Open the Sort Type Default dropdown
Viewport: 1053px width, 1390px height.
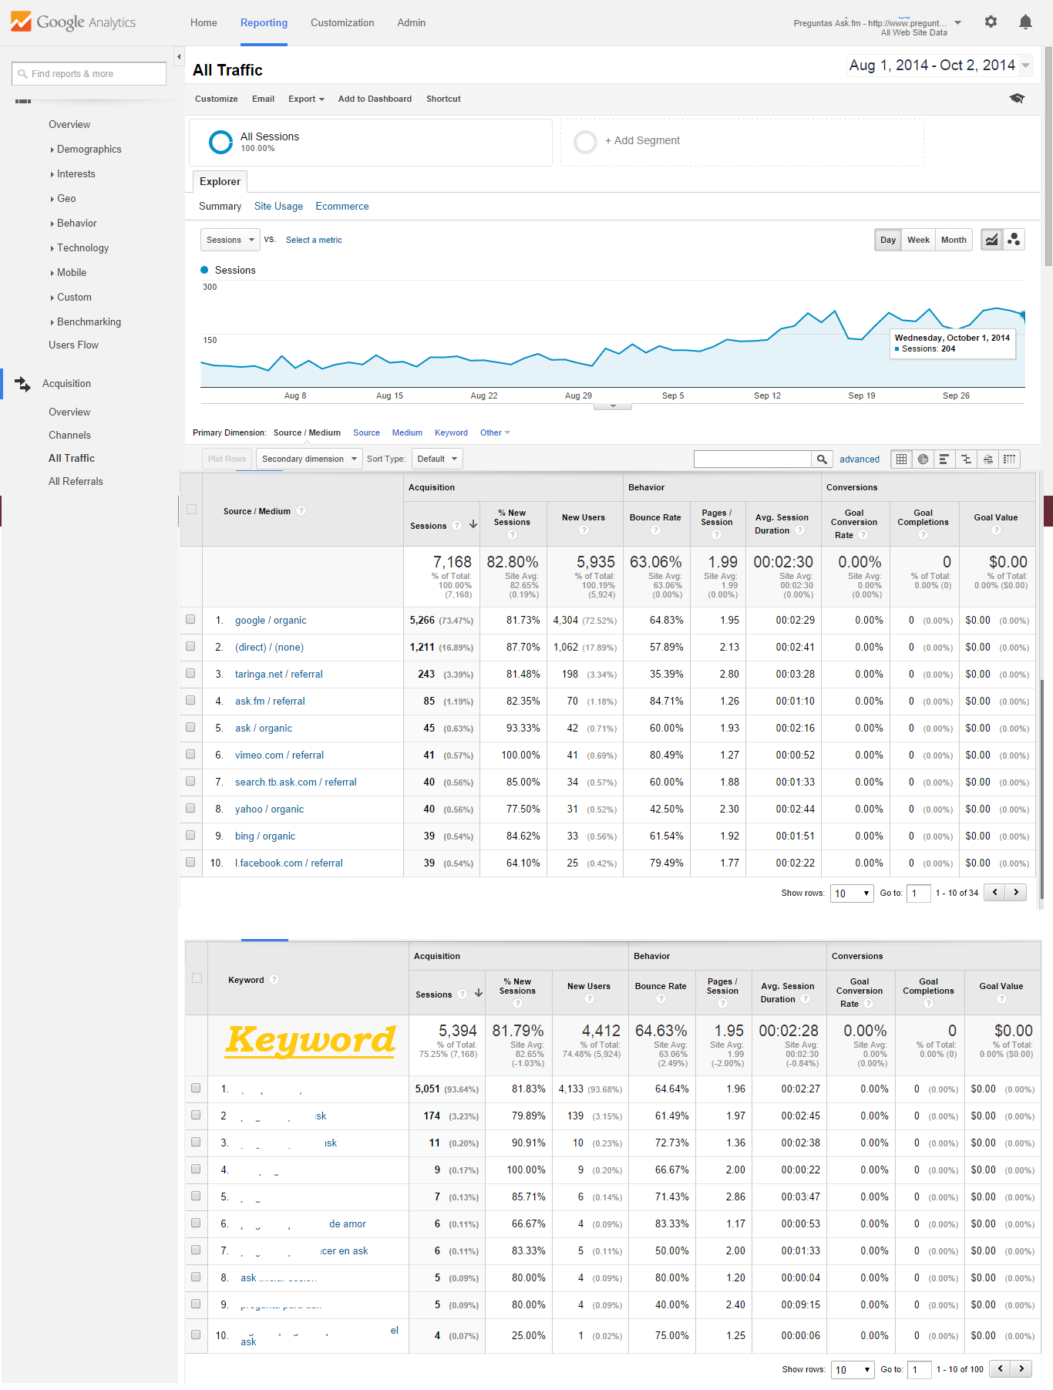tap(437, 459)
